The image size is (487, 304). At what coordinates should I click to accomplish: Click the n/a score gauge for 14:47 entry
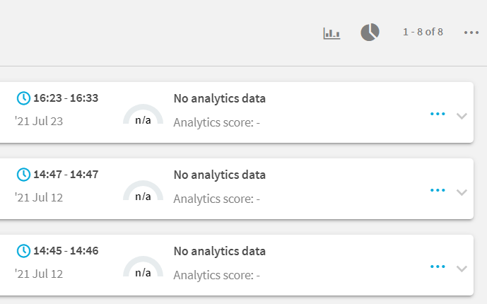[x=143, y=191]
